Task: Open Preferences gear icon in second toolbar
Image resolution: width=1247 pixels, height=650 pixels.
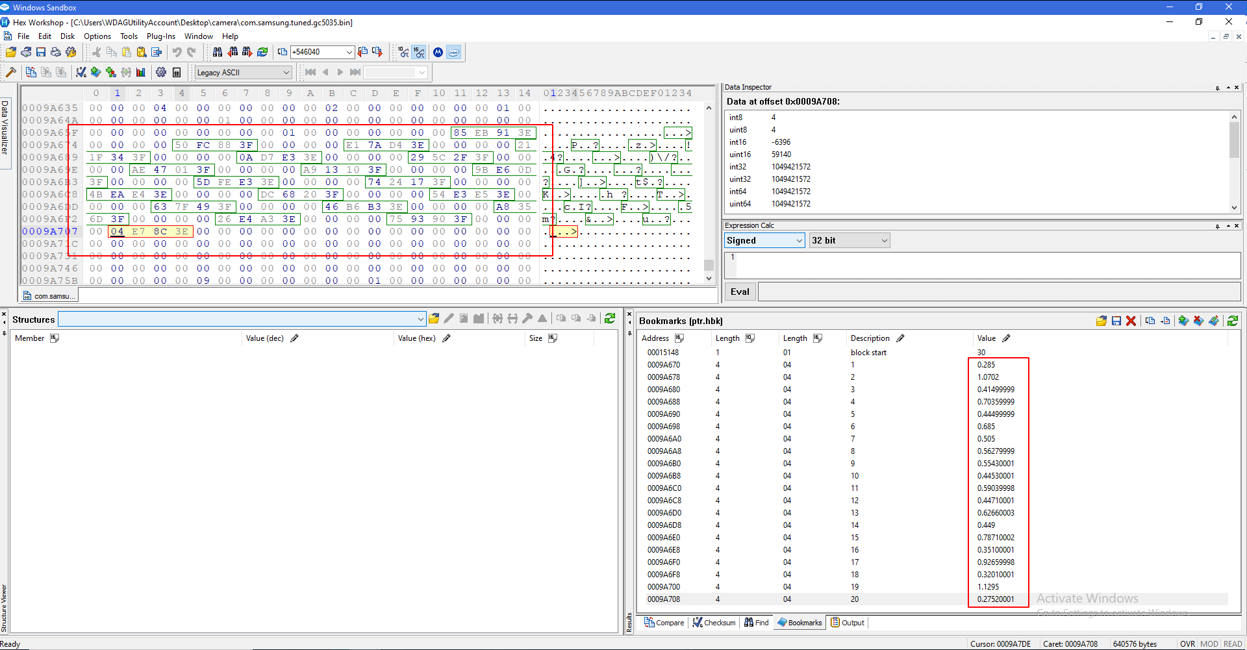Action: click(x=161, y=72)
